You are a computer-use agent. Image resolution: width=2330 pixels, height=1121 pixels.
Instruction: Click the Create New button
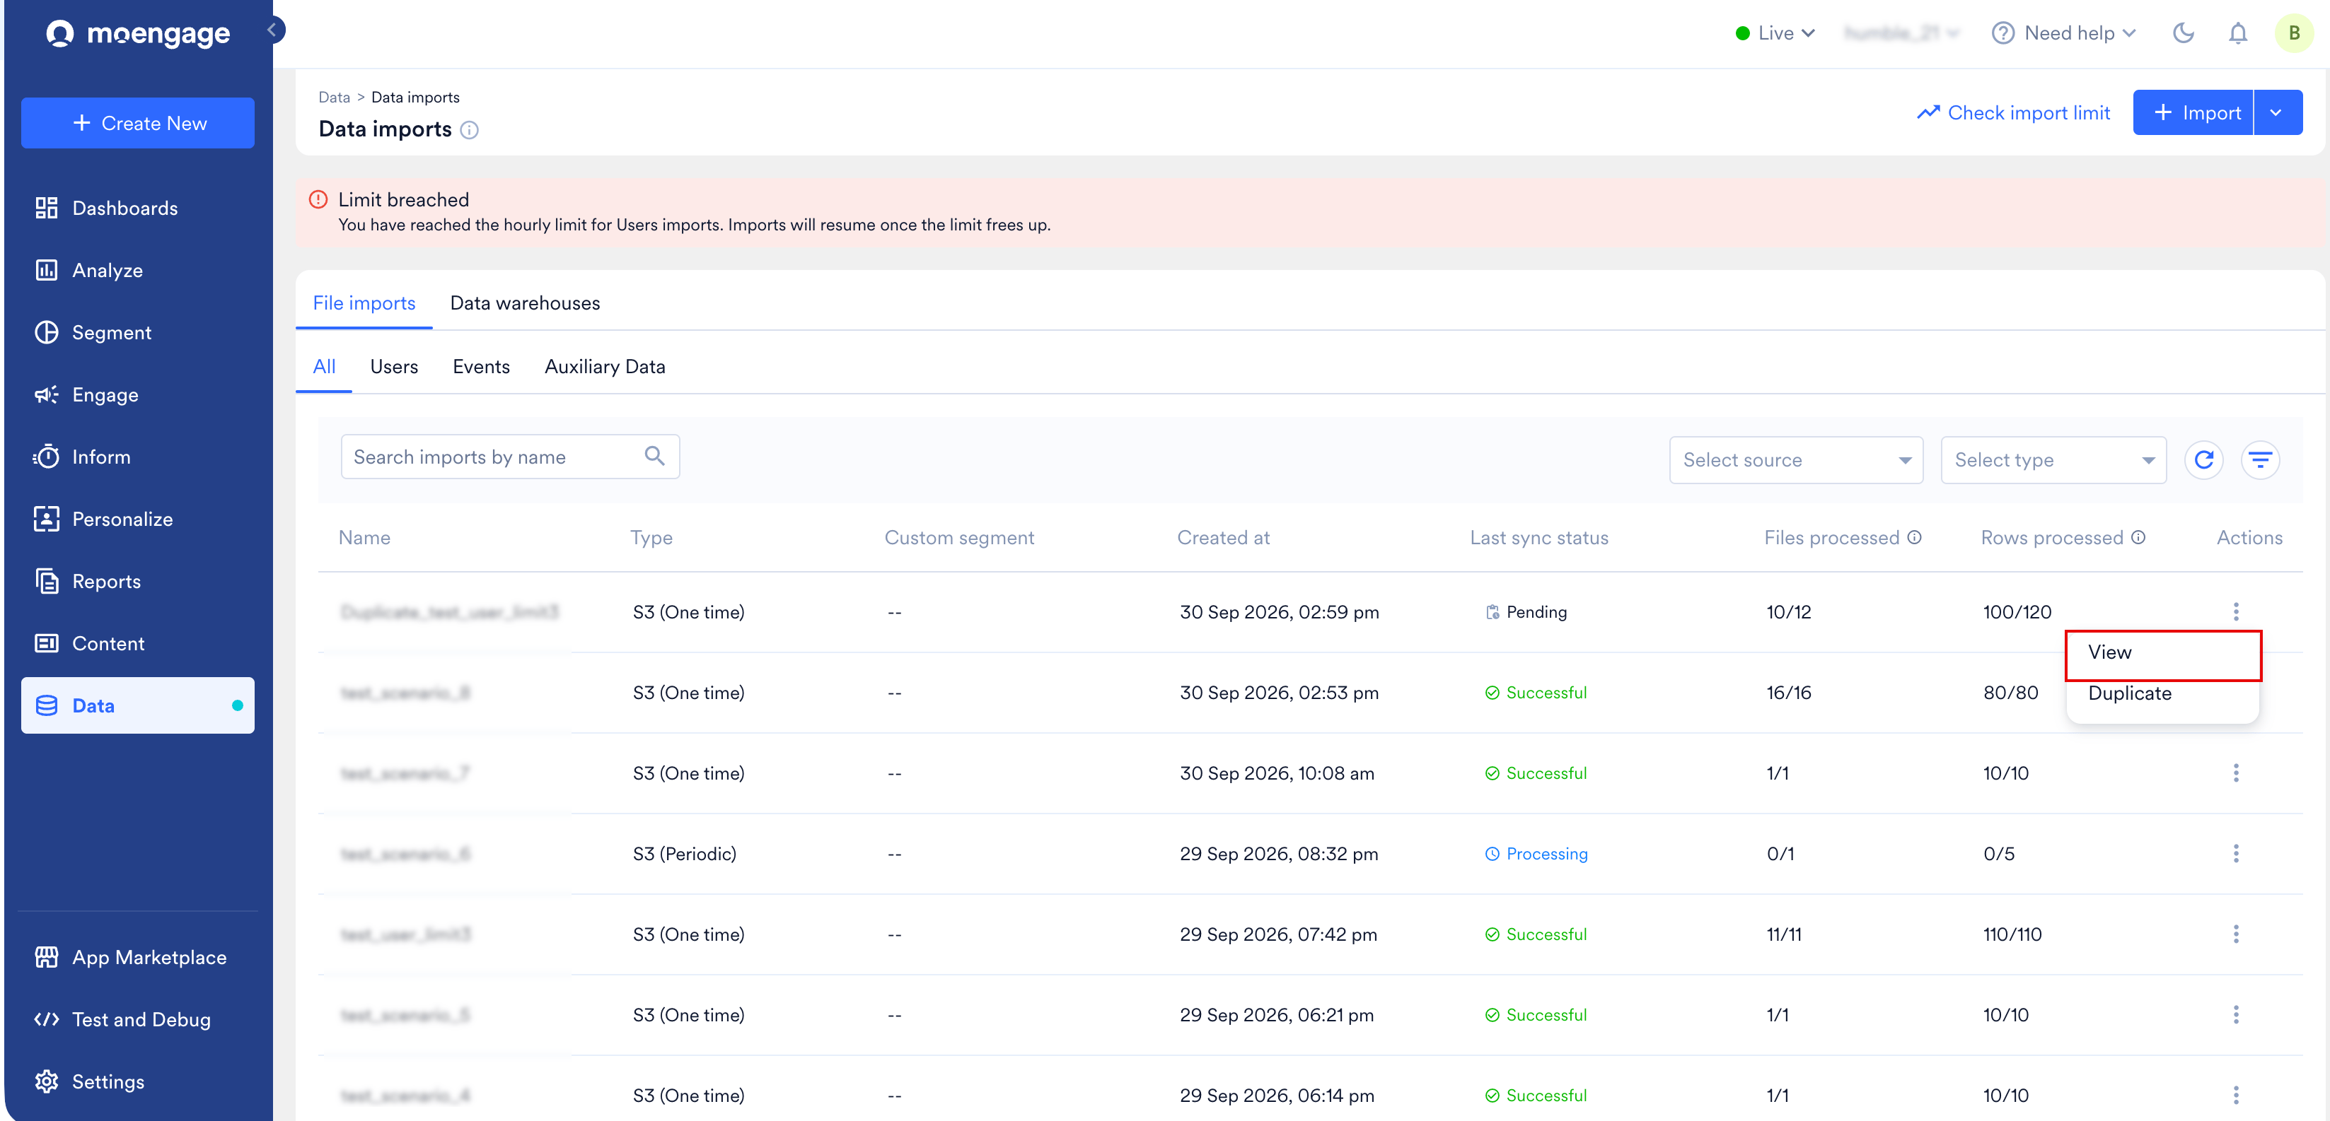[137, 123]
